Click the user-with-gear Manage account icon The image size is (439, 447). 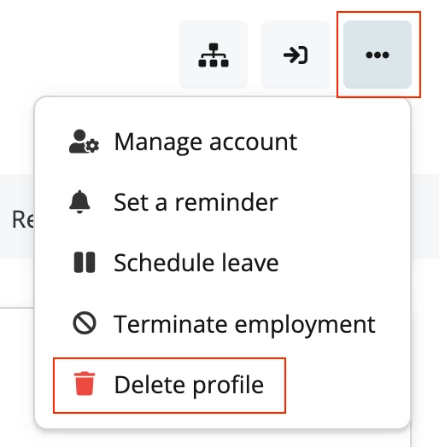pos(84,142)
